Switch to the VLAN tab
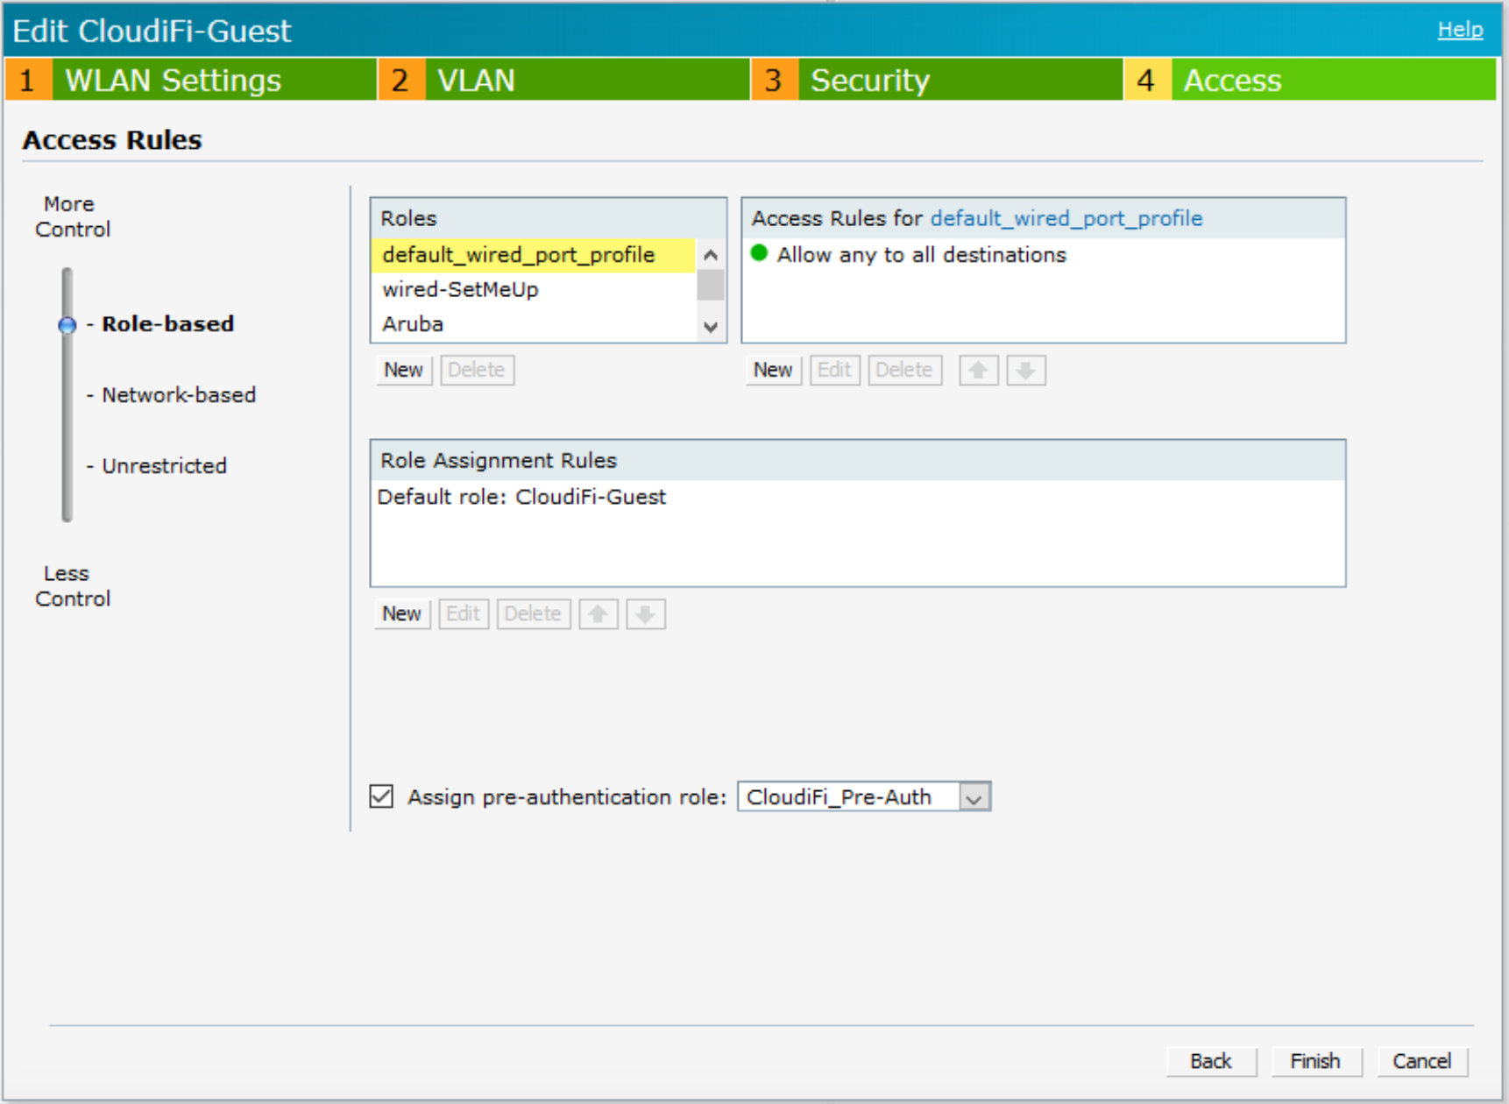Image resolution: width=1509 pixels, height=1104 pixels. tap(477, 80)
